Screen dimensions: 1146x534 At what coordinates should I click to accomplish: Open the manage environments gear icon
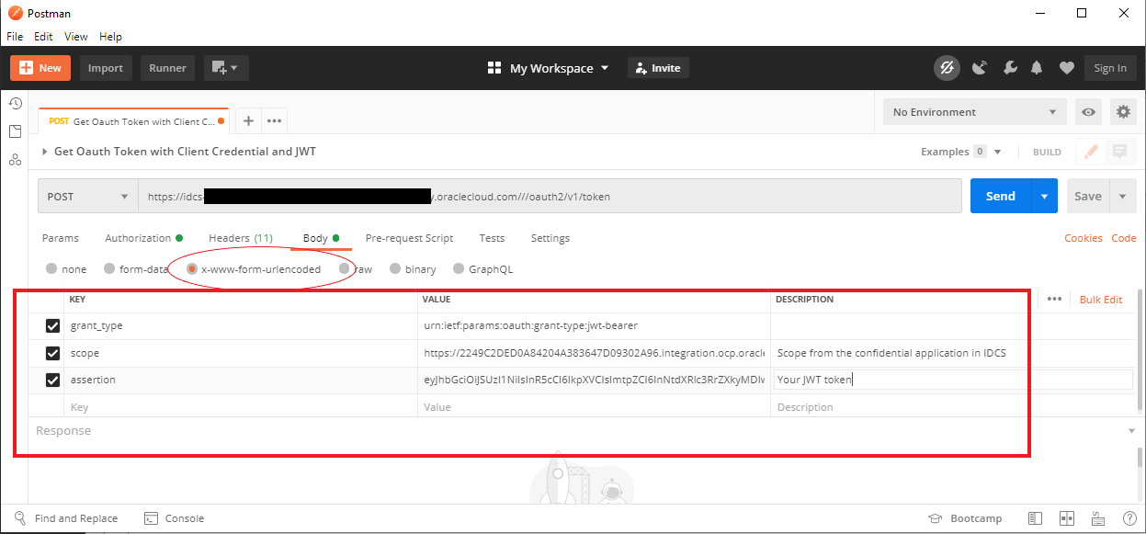(x=1123, y=112)
